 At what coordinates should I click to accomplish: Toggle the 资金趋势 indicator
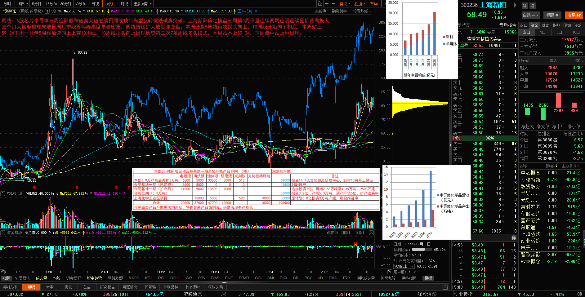click(94, 278)
